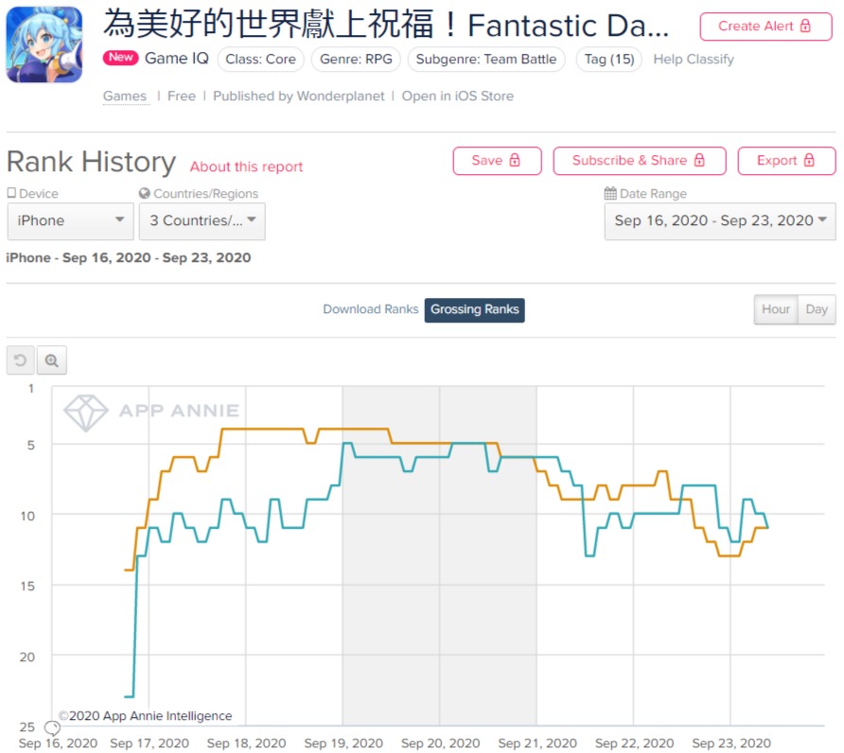This screenshot has height=753, width=844.
Task: Click the lock icon on Save button
Action: tap(515, 160)
